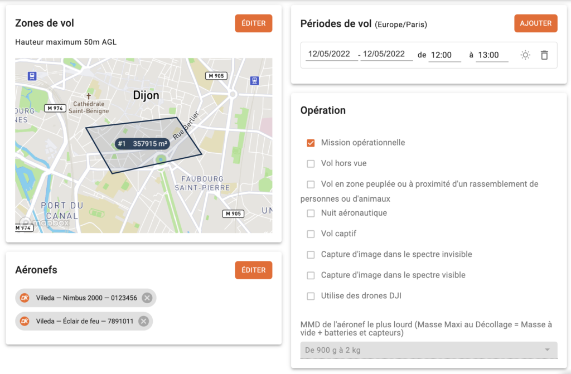Image resolution: width=571 pixels, height=374 pixels.
Task: Click the Nimbus 2000 chip avatar icon
Action: pos(25,298)
